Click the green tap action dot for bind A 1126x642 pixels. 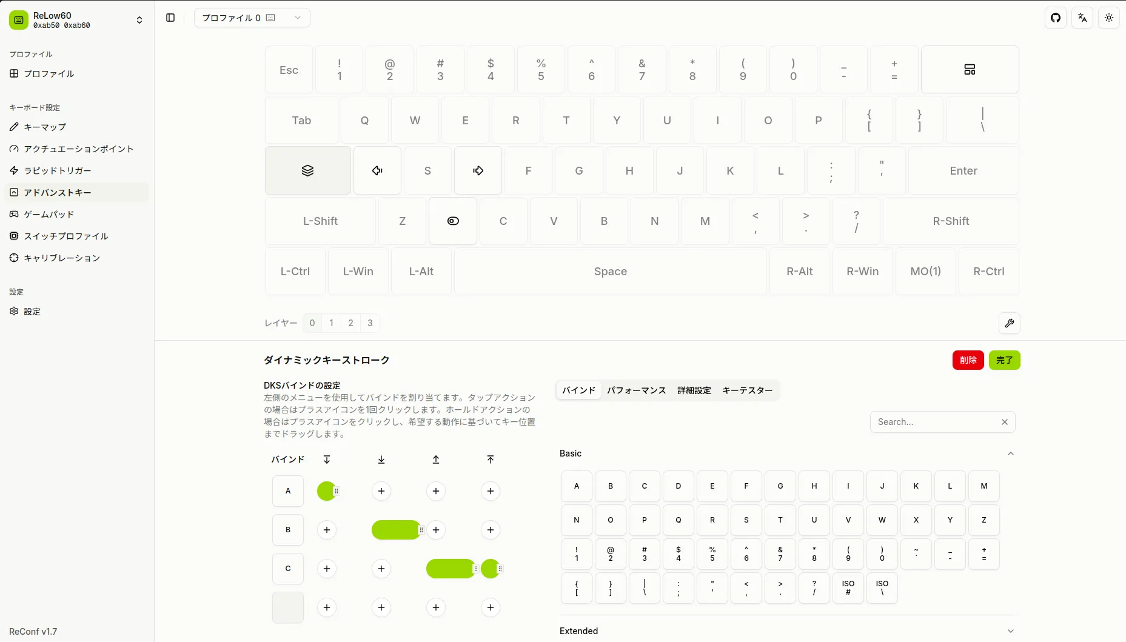point(326,491)
